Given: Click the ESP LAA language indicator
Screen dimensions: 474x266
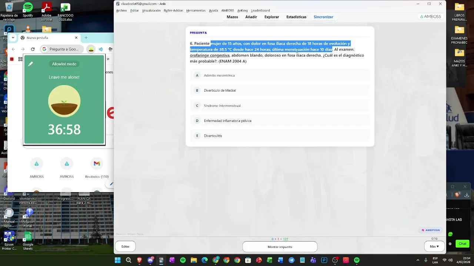Looking at the screenshot, I should [x=435, y=260].
